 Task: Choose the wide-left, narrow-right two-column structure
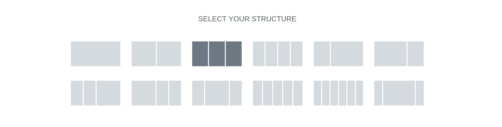[x=399, y=54]
